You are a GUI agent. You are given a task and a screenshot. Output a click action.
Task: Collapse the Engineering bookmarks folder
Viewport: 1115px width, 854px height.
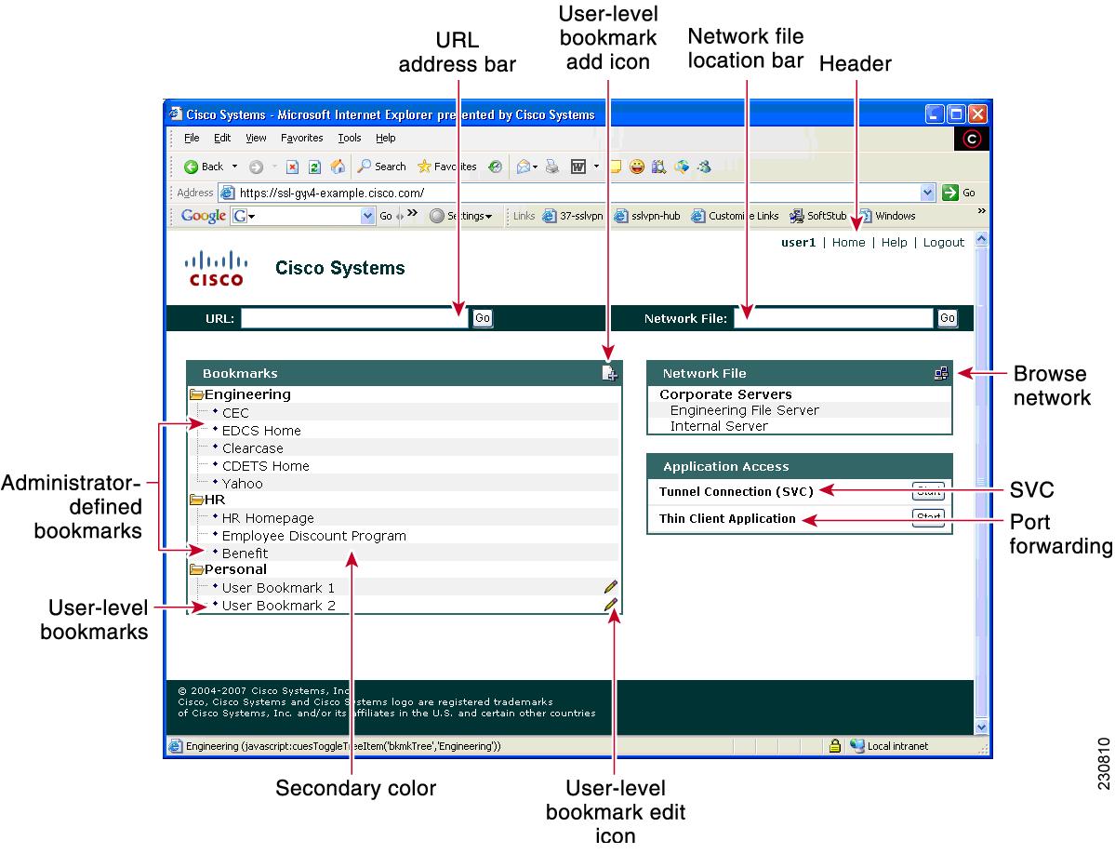pyautogui.click(x=197, y=394)
